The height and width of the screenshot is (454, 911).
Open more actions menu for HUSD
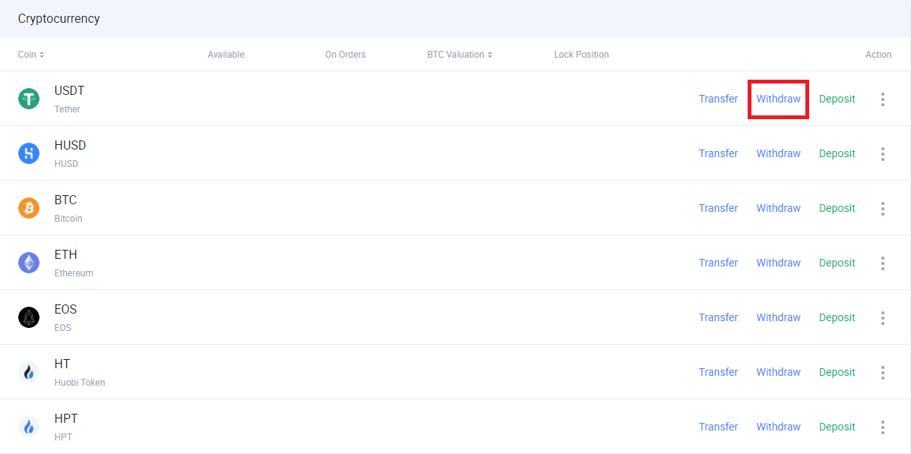click(x=883, y=154)
